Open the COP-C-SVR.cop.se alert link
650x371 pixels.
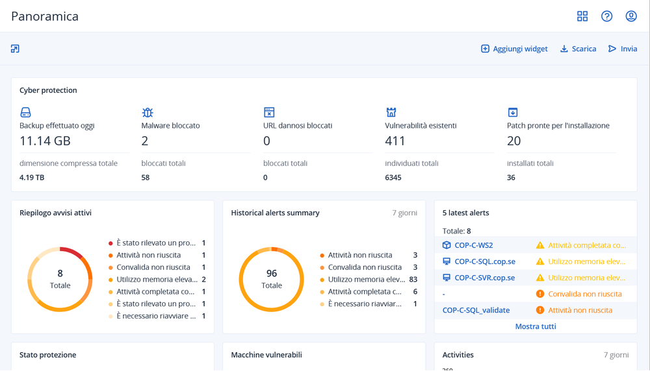(x=485, y=278)
